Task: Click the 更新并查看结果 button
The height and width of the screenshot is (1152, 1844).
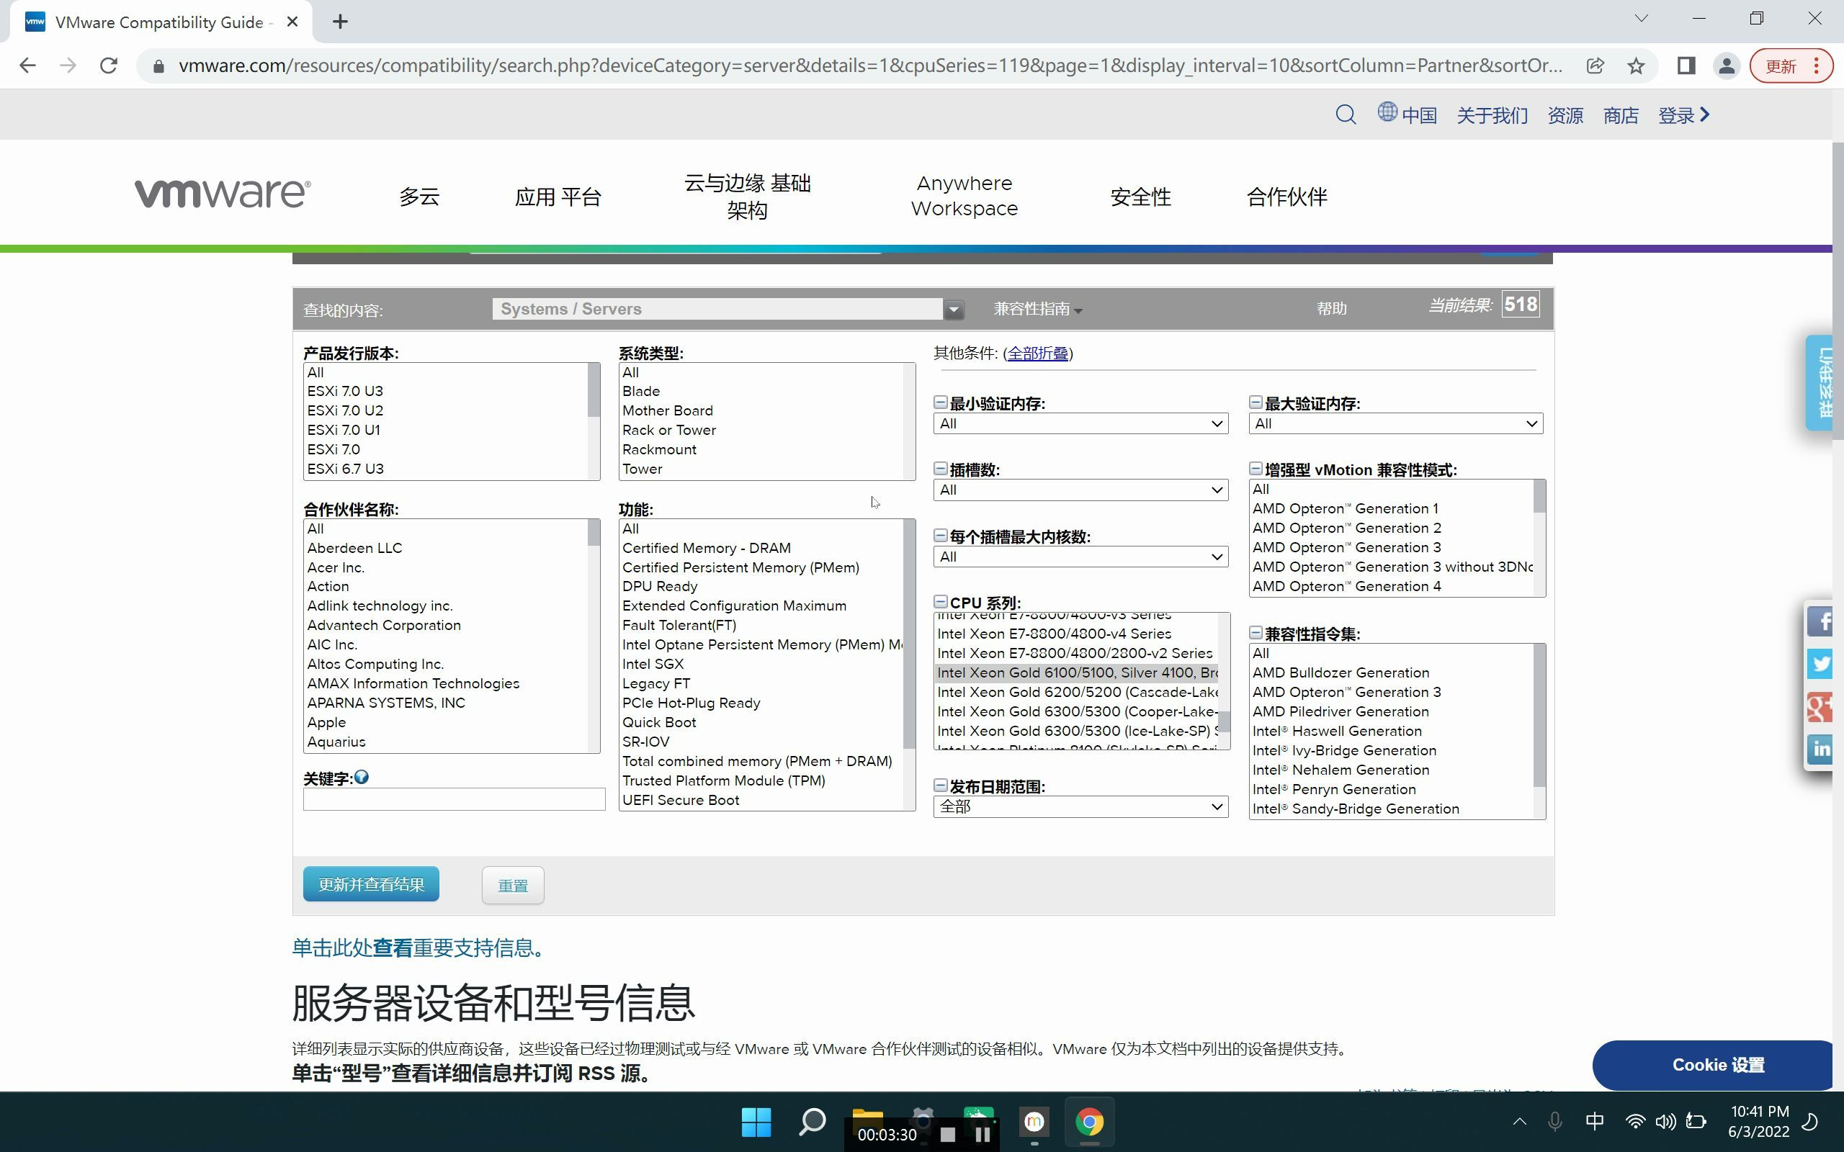Action: [371, 884]
